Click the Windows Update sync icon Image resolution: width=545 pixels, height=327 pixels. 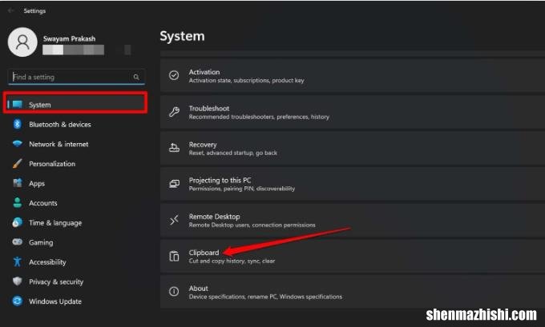[17, 301]
